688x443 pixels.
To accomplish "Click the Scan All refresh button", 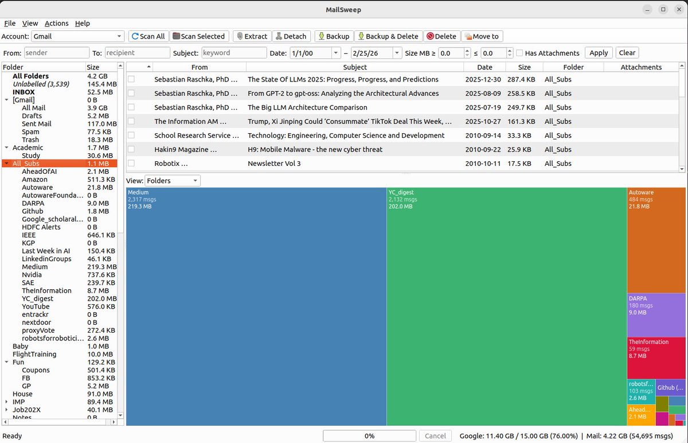I will [x=148, y=36].
